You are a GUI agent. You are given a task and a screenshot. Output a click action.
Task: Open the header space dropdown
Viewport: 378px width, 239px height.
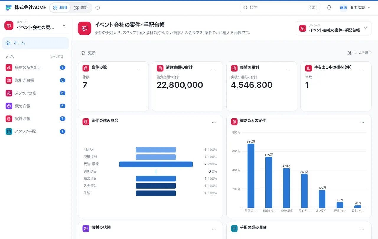(333, 28)
